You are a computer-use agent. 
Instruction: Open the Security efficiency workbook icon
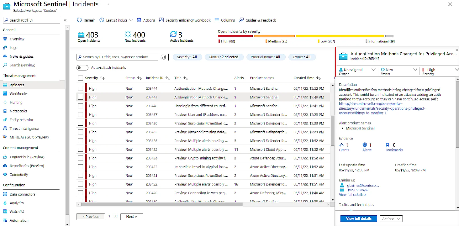pyautogui.click(x=161, y=20)
